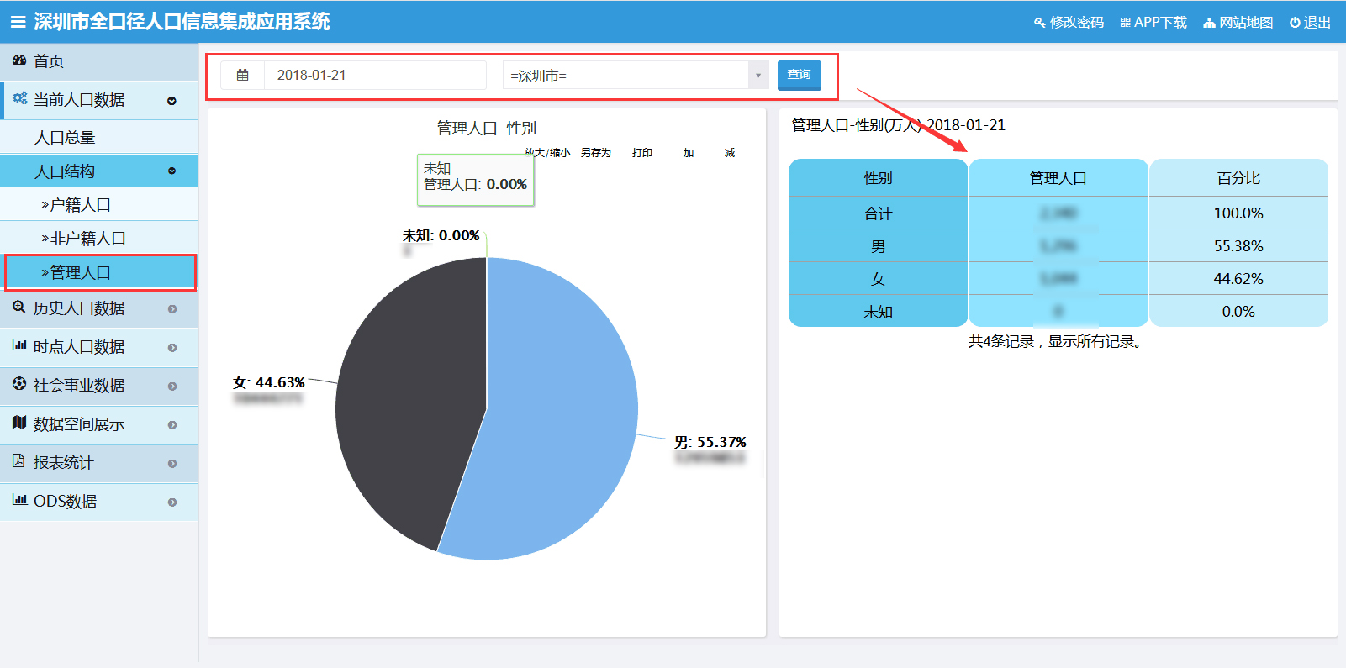Click chart toolbar 打印
The width and height of the screenshot is (1346, 668).
tap(642, 153)
